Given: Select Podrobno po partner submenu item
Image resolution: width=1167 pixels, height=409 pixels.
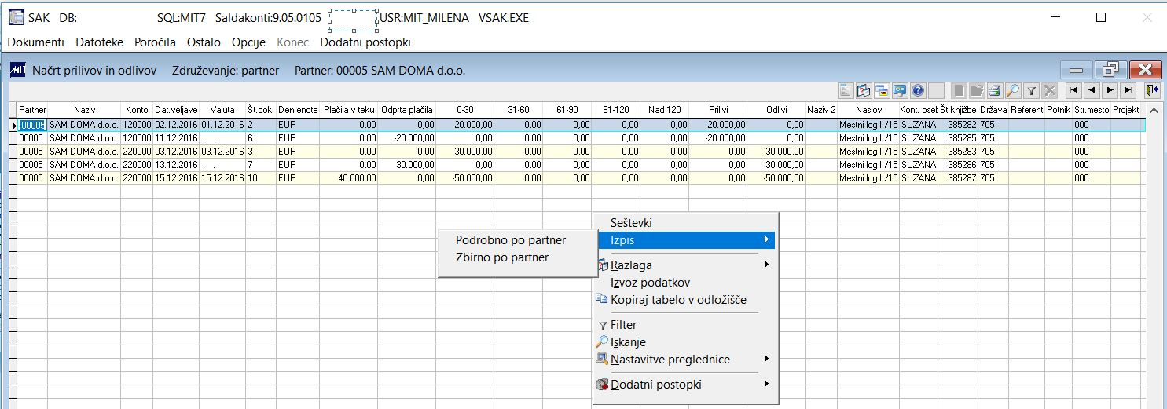Looking at the screenshot, I should coord(511,240).
